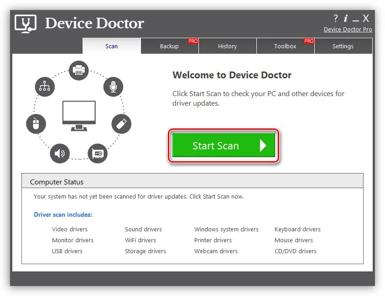Screen dimensions: 385x296
Task: Click the Device Doctor stethoscope logo
Action: [26, 24]
